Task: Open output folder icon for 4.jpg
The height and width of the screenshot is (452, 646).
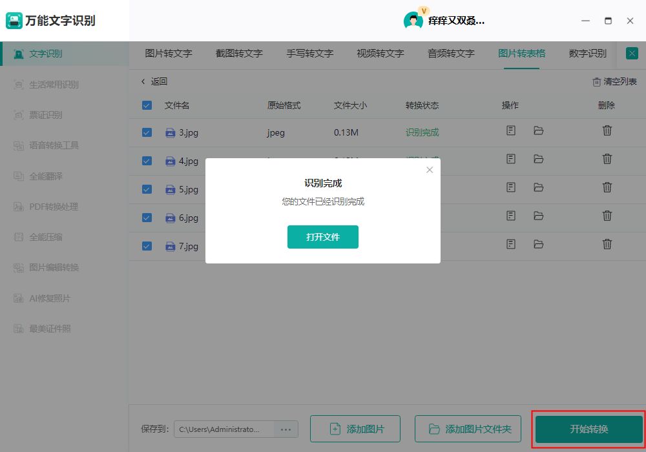Action: tap(538, 159)
